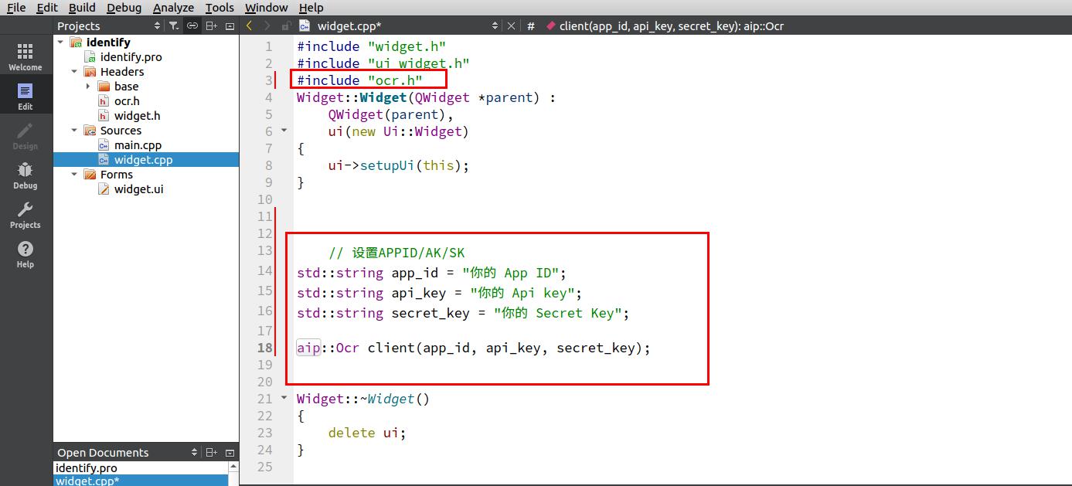Split the Projects panel
This screenshot has width=1072, height=486.
tap(212, 25)
